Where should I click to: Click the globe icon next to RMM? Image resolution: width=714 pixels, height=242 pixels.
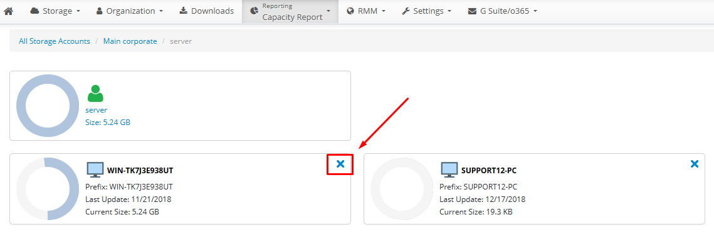(x=350, y=11)
